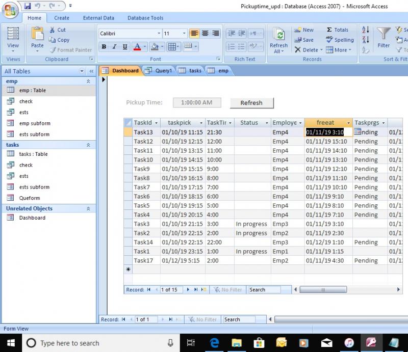Click the Fill color paint bucket icon
The image size is (408, 352).
click(x=155, y=47)
